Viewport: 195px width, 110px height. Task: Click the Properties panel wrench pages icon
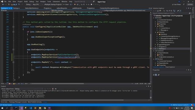point(158,75)
